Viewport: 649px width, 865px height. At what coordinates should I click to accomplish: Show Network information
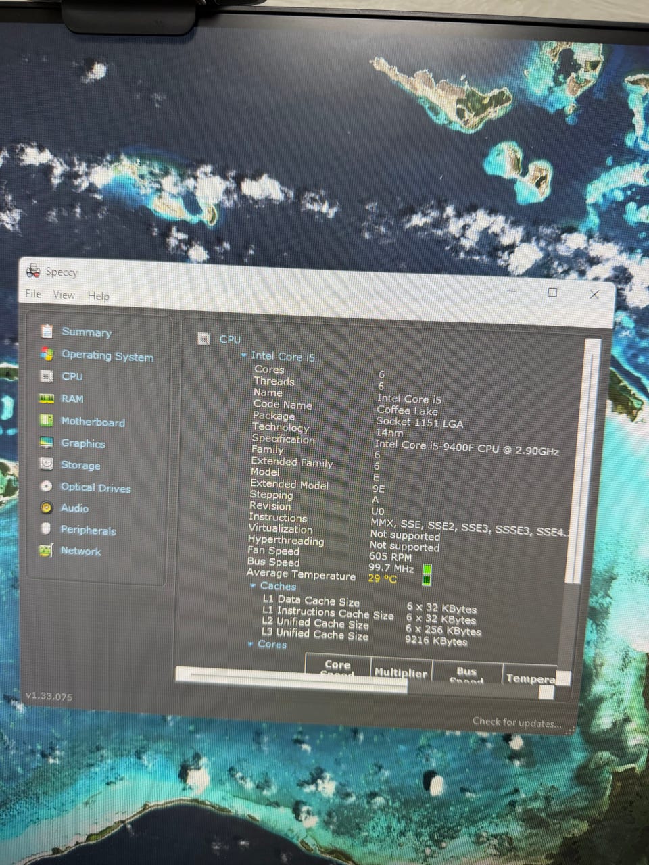click(x=80, y=551)
